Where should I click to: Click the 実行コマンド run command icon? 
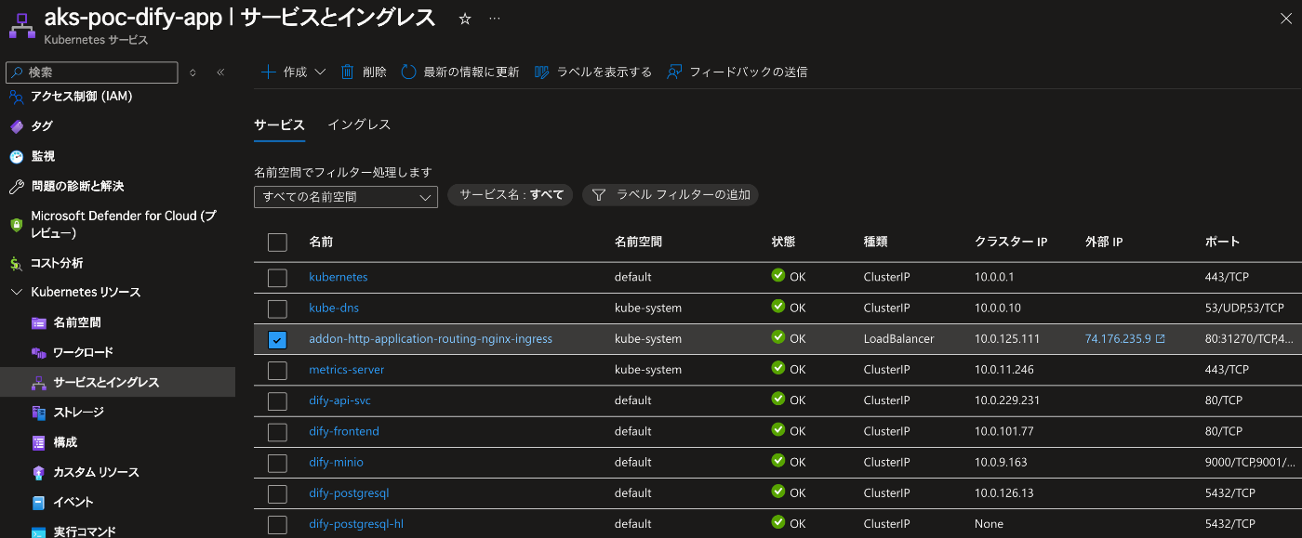click(x=38, y=531)
